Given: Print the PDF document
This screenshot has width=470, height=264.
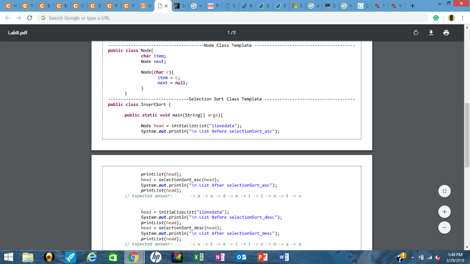Looking at the screenshot, I should 446,33.
